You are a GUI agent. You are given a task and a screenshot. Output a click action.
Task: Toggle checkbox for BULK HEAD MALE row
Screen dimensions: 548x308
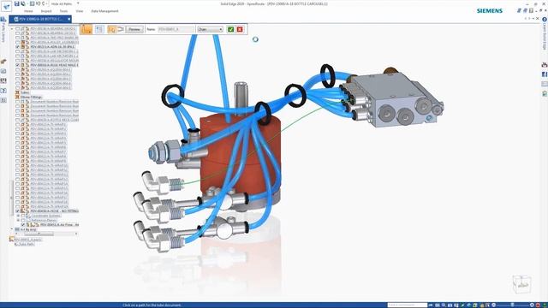(17, 65)
